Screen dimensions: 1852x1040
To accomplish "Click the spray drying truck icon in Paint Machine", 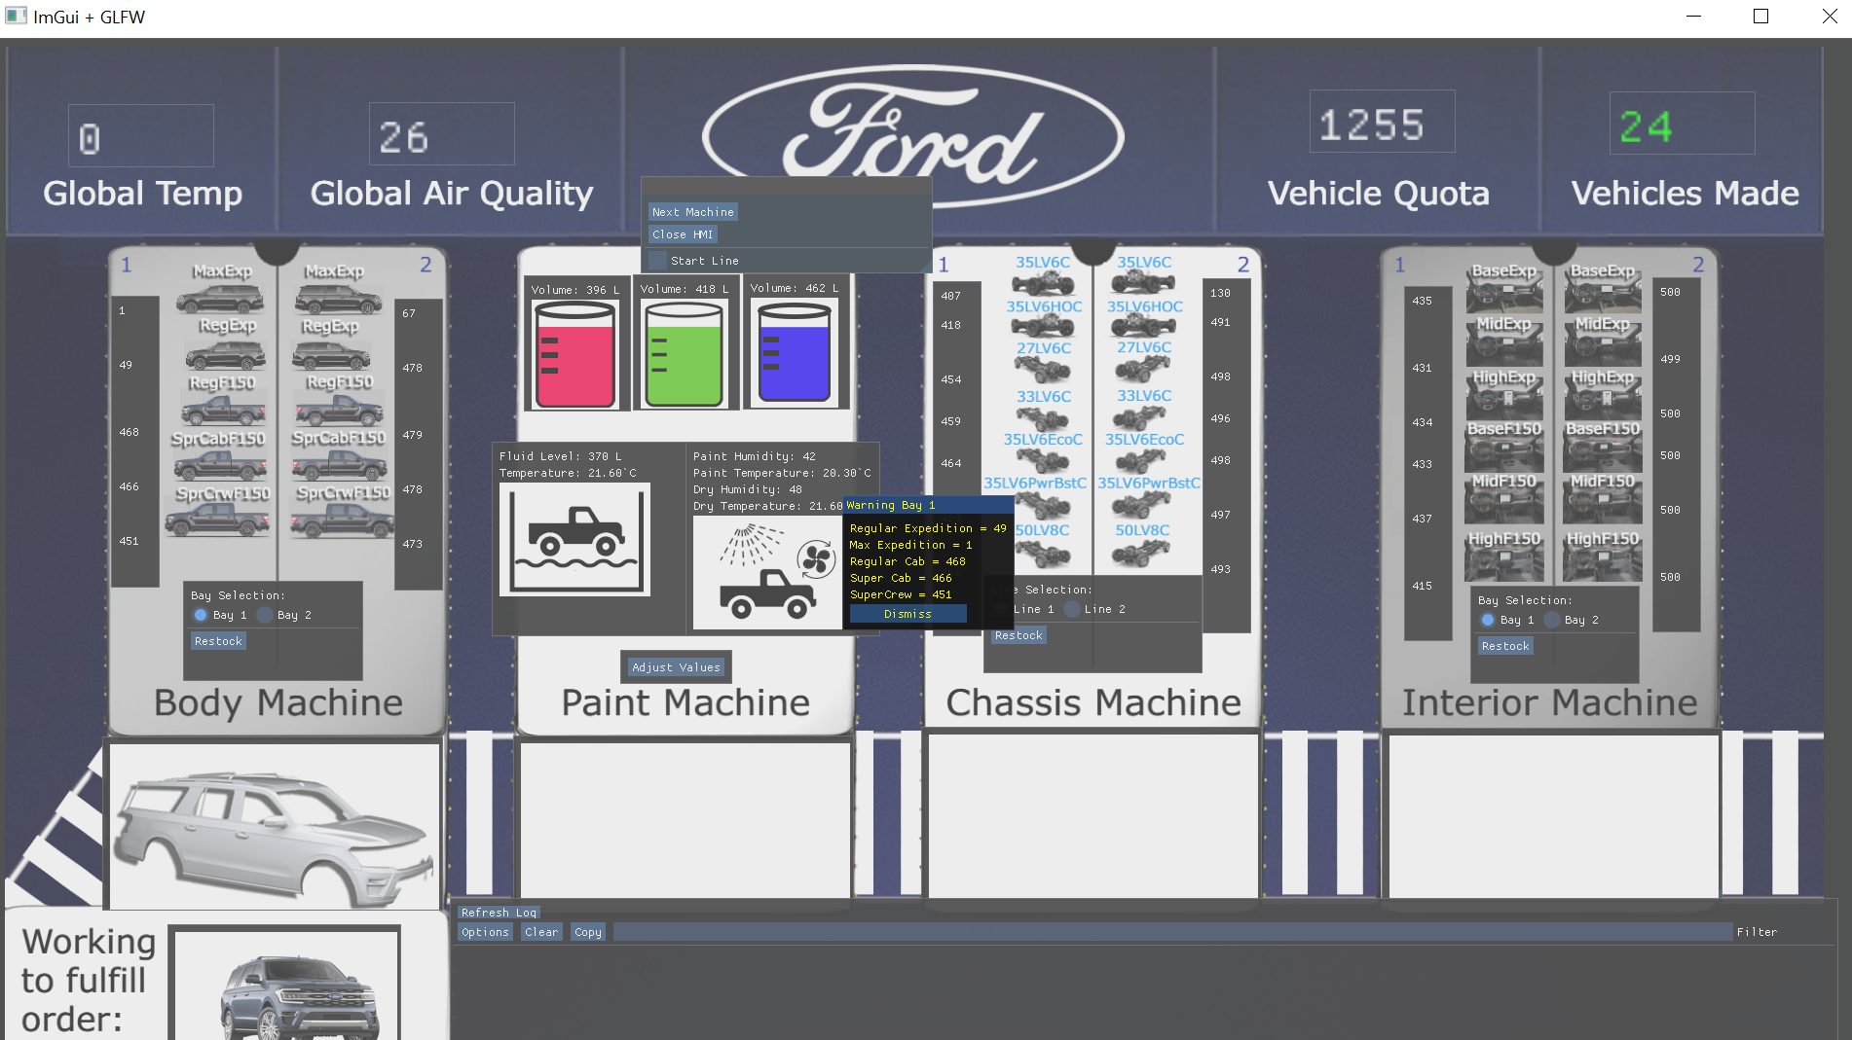I will 769,574.
